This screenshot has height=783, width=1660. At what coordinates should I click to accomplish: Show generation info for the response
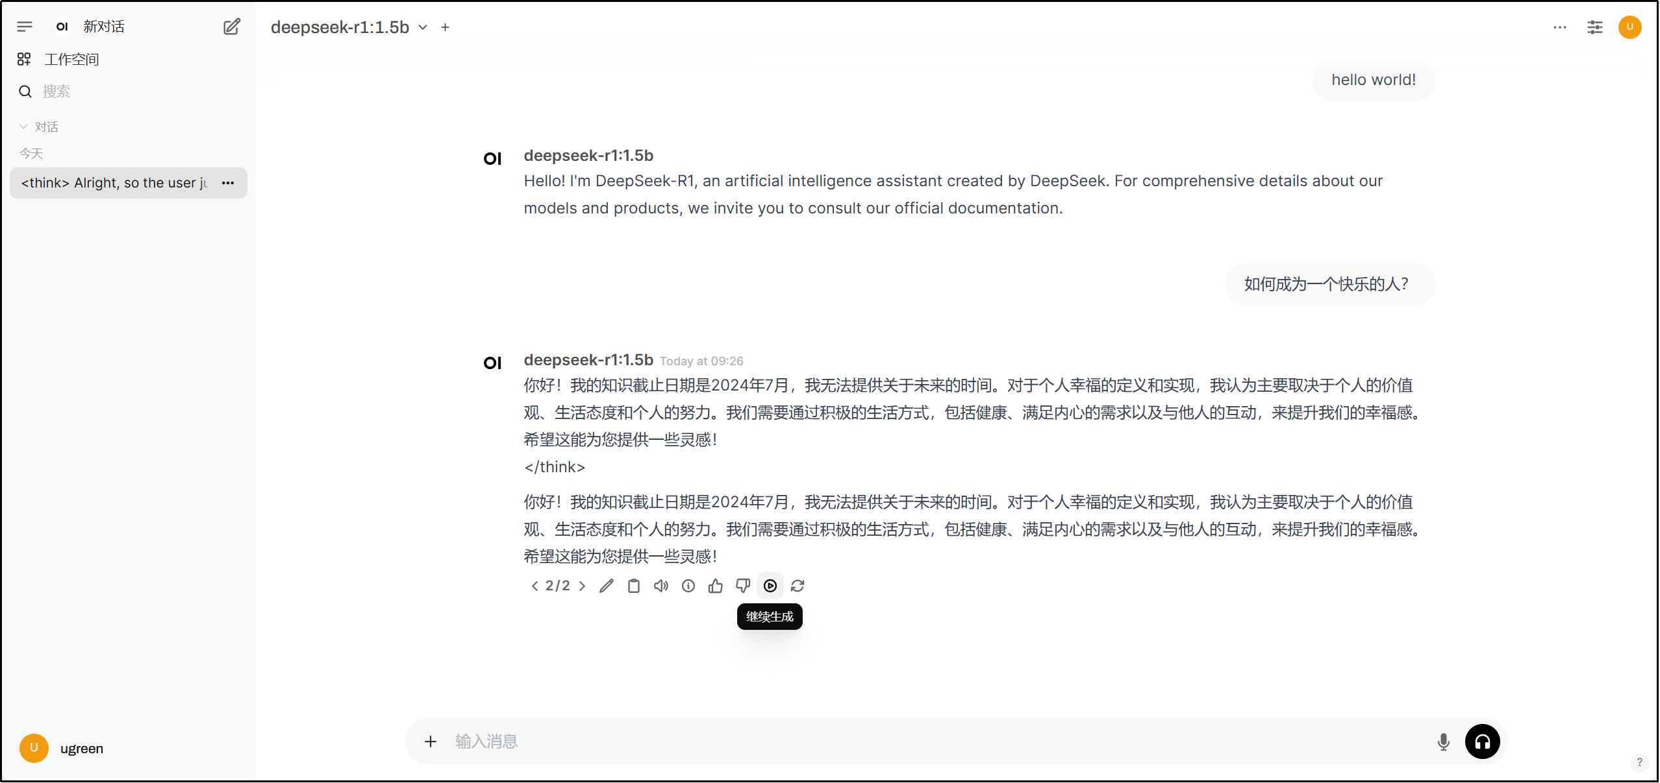pos(688,586)
